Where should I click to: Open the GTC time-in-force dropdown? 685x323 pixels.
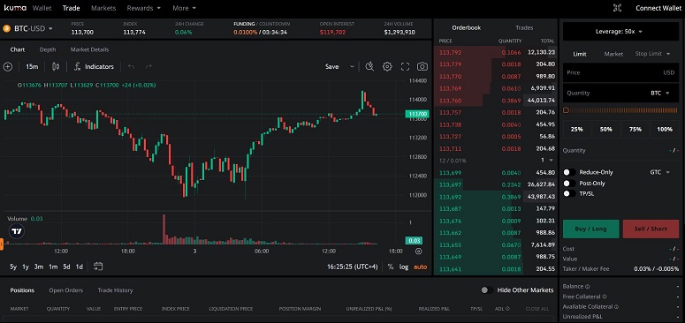[x=659, y=172]
